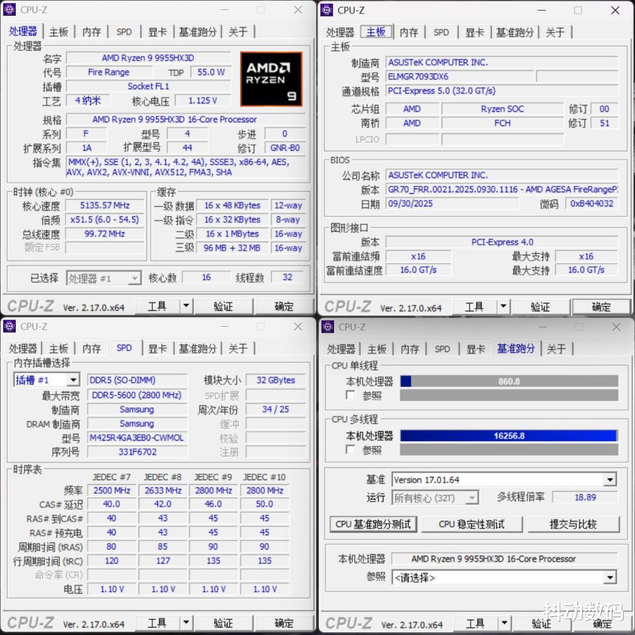Click the AMD Ryzen 9 logo image
635x635 pixels.
271,79
